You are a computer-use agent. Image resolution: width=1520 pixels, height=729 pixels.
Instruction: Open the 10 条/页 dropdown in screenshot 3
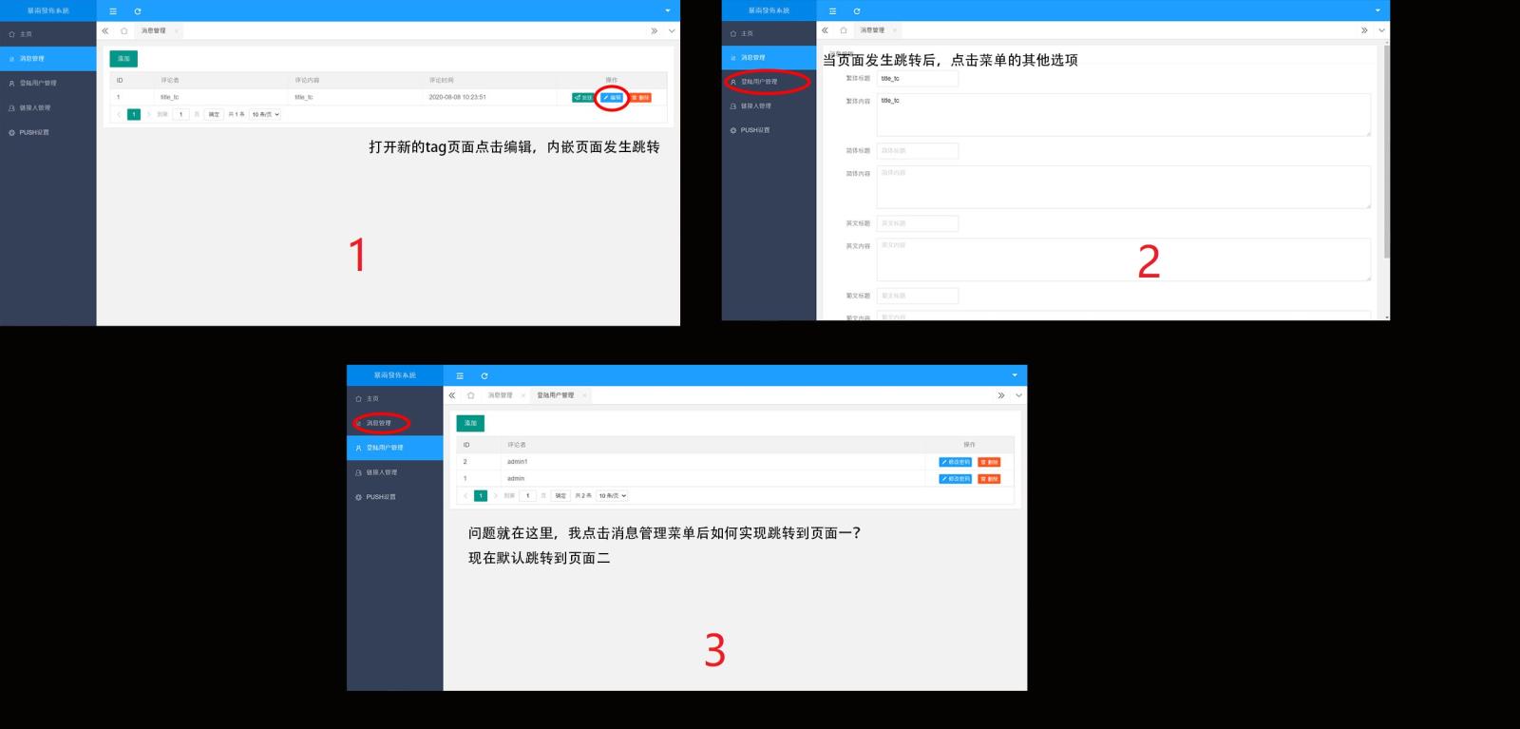coord(612,495)
